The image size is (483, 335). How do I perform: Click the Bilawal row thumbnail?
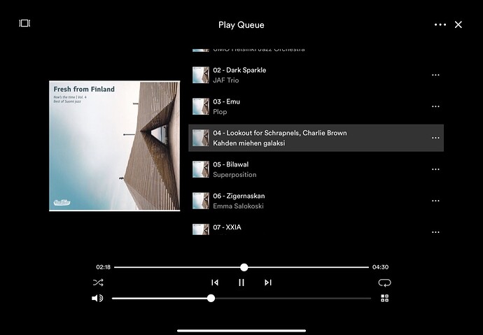[201, 169]
